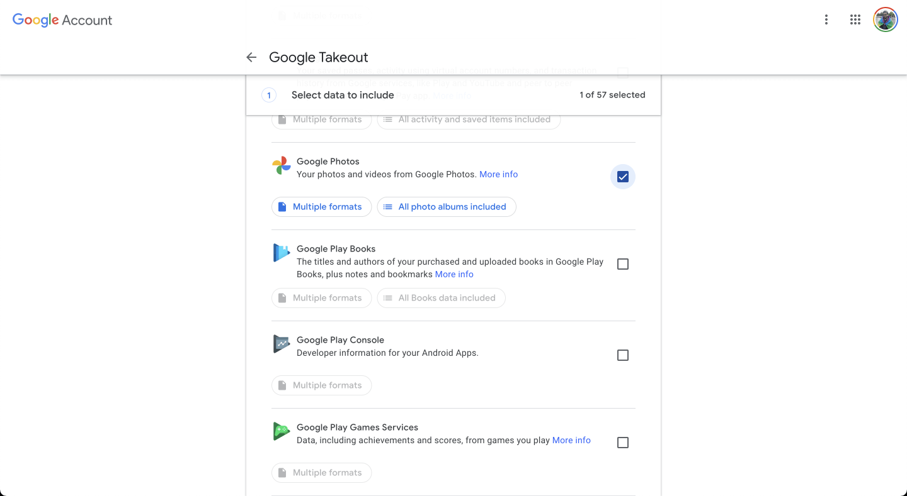Click the Google Photos app icon
The image size is (907, 496).
pos(281,166)
